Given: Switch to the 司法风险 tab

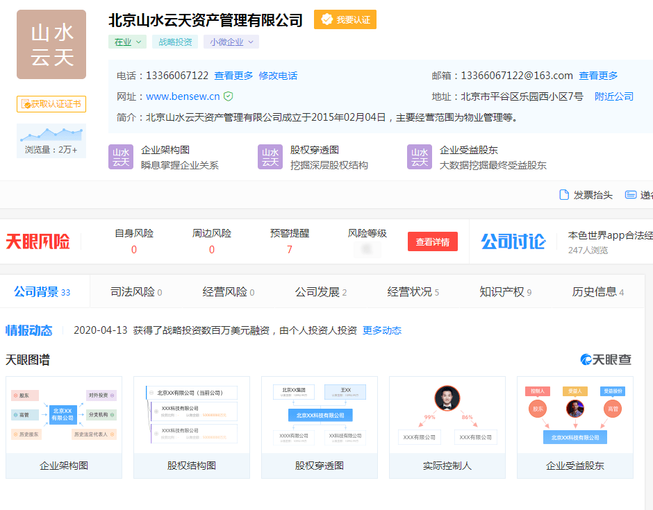Looking at the screenshot, I should click(136, 291).
